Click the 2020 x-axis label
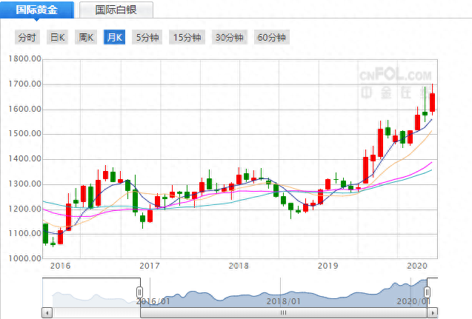This screenshot has width=472, height=319. [417, 266]
